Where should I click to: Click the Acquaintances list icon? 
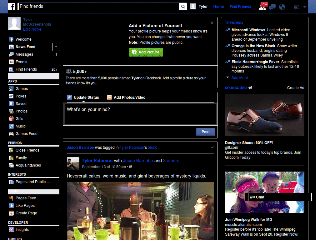[x=11, y=165]
